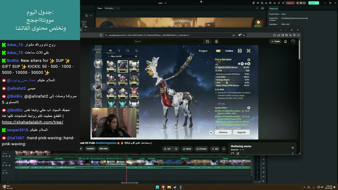Screen dimensions: 338x190
Task: Select the cost 4 echo tab
Action: pos(137,51)
